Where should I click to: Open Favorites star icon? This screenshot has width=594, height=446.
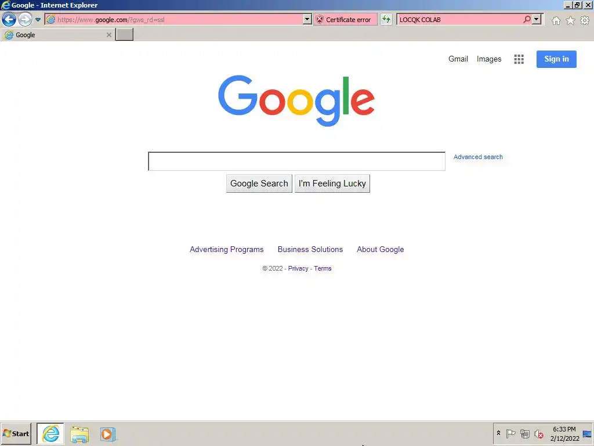click(570, 20)
